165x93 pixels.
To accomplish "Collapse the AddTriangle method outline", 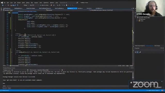I will click(12, 35).
